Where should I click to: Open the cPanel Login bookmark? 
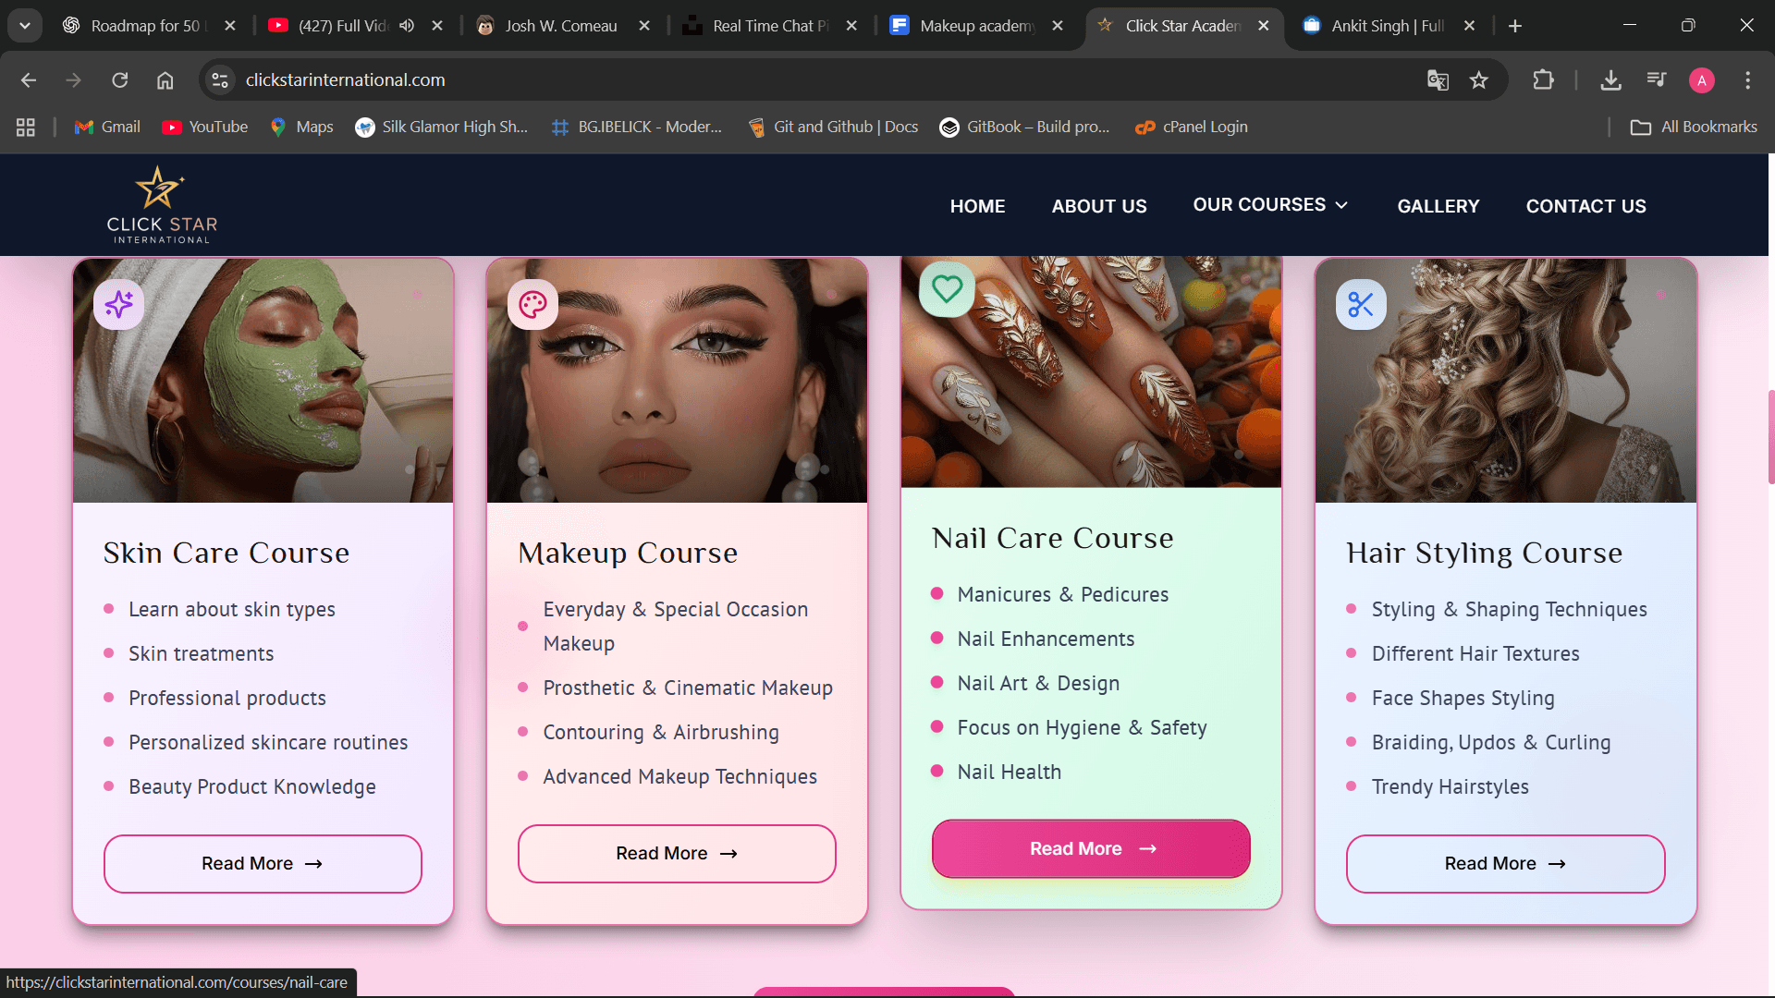coord(1192,128)
